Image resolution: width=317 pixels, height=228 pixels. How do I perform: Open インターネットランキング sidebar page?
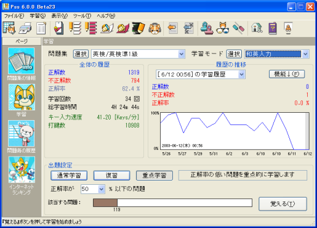coord(22,176)
